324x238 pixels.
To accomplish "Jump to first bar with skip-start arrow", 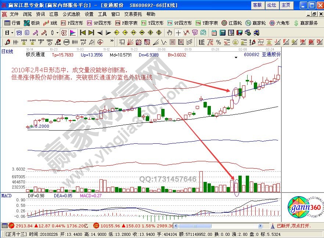I will click(83, 32).
